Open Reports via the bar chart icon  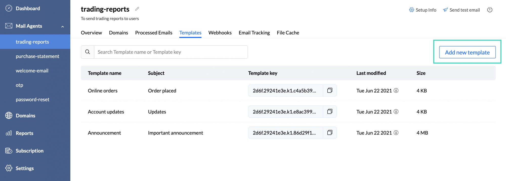point(8,133)
